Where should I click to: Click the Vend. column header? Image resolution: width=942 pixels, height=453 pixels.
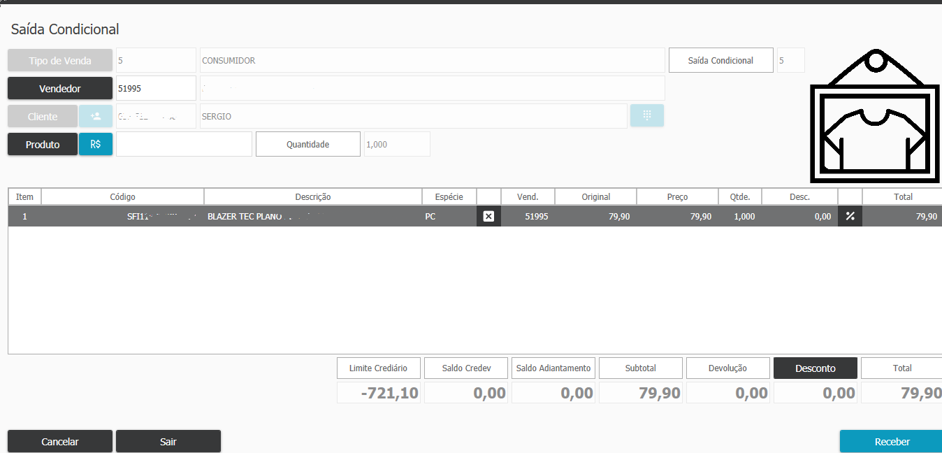click(528, 196)
